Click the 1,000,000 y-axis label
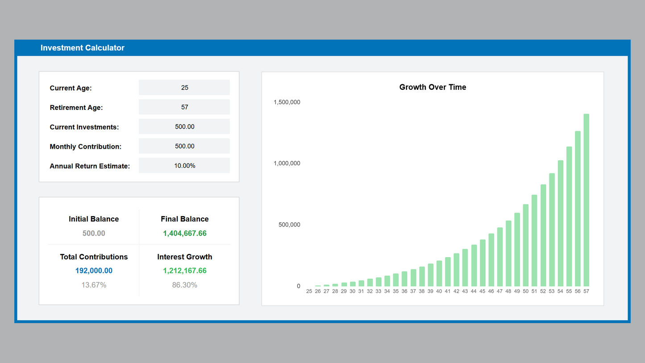The width and height of the screenshot is (645, 363). [287, 163]
